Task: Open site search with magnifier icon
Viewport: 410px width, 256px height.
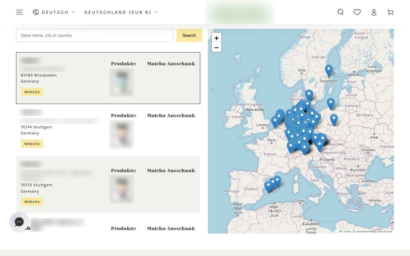Action: tap(340, 12)
